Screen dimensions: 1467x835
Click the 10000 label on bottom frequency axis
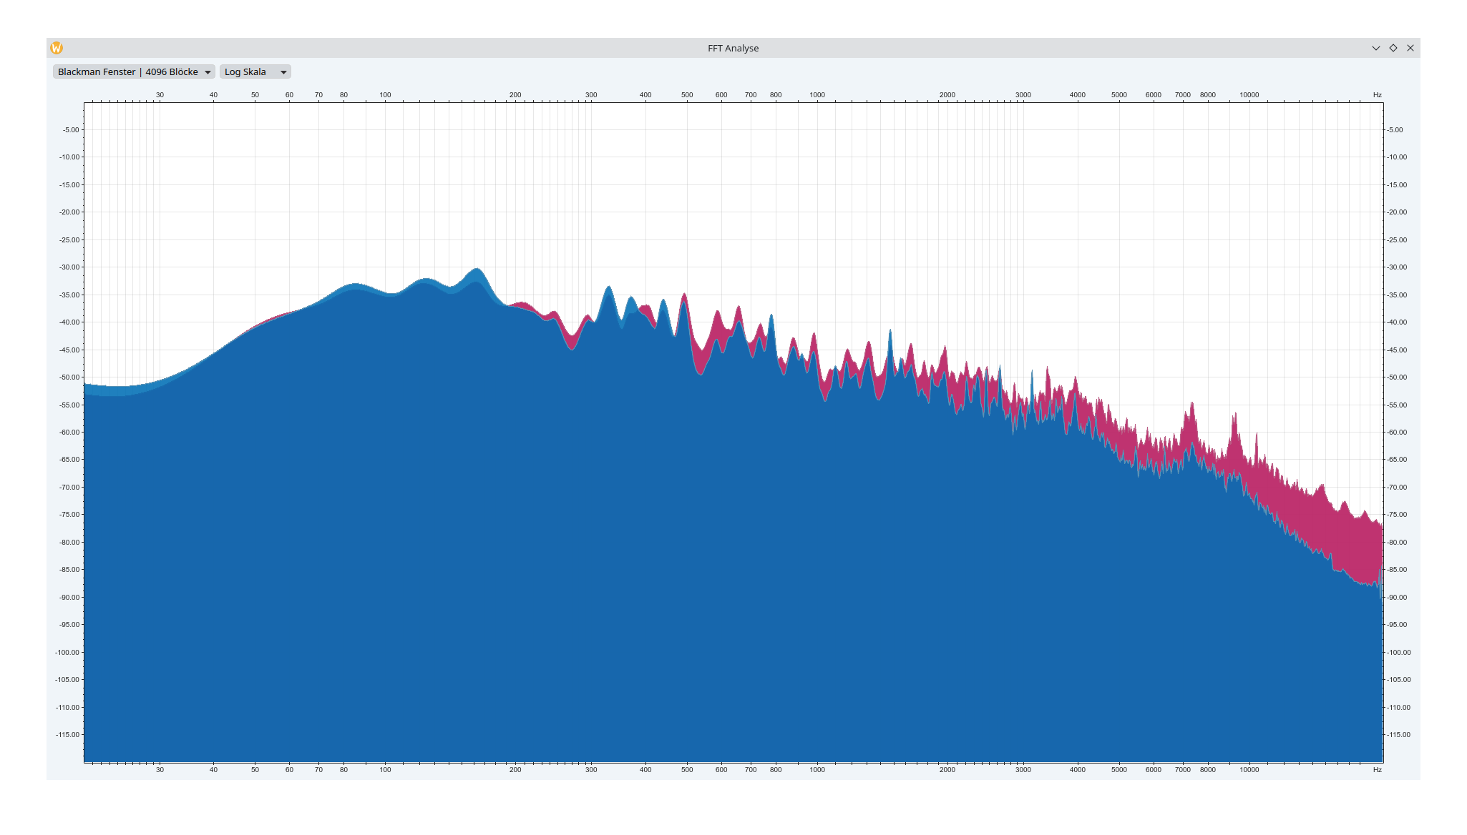tap(1249, 770)
